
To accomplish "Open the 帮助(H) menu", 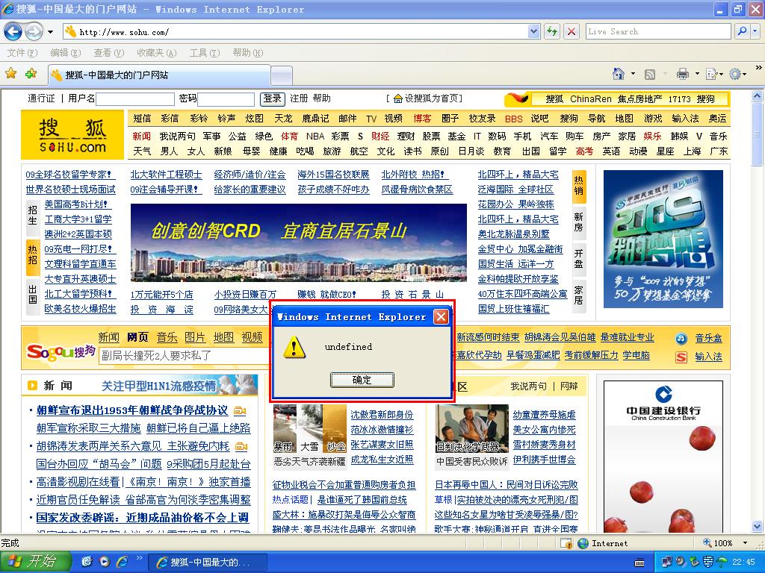I will [x=247, y=53].
